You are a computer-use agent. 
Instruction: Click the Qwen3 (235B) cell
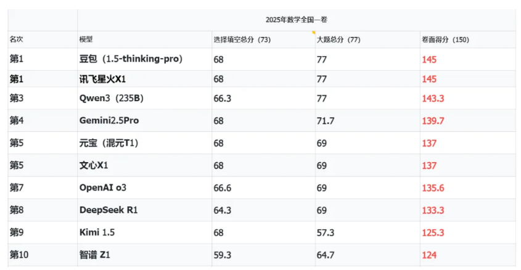point(144,98)
